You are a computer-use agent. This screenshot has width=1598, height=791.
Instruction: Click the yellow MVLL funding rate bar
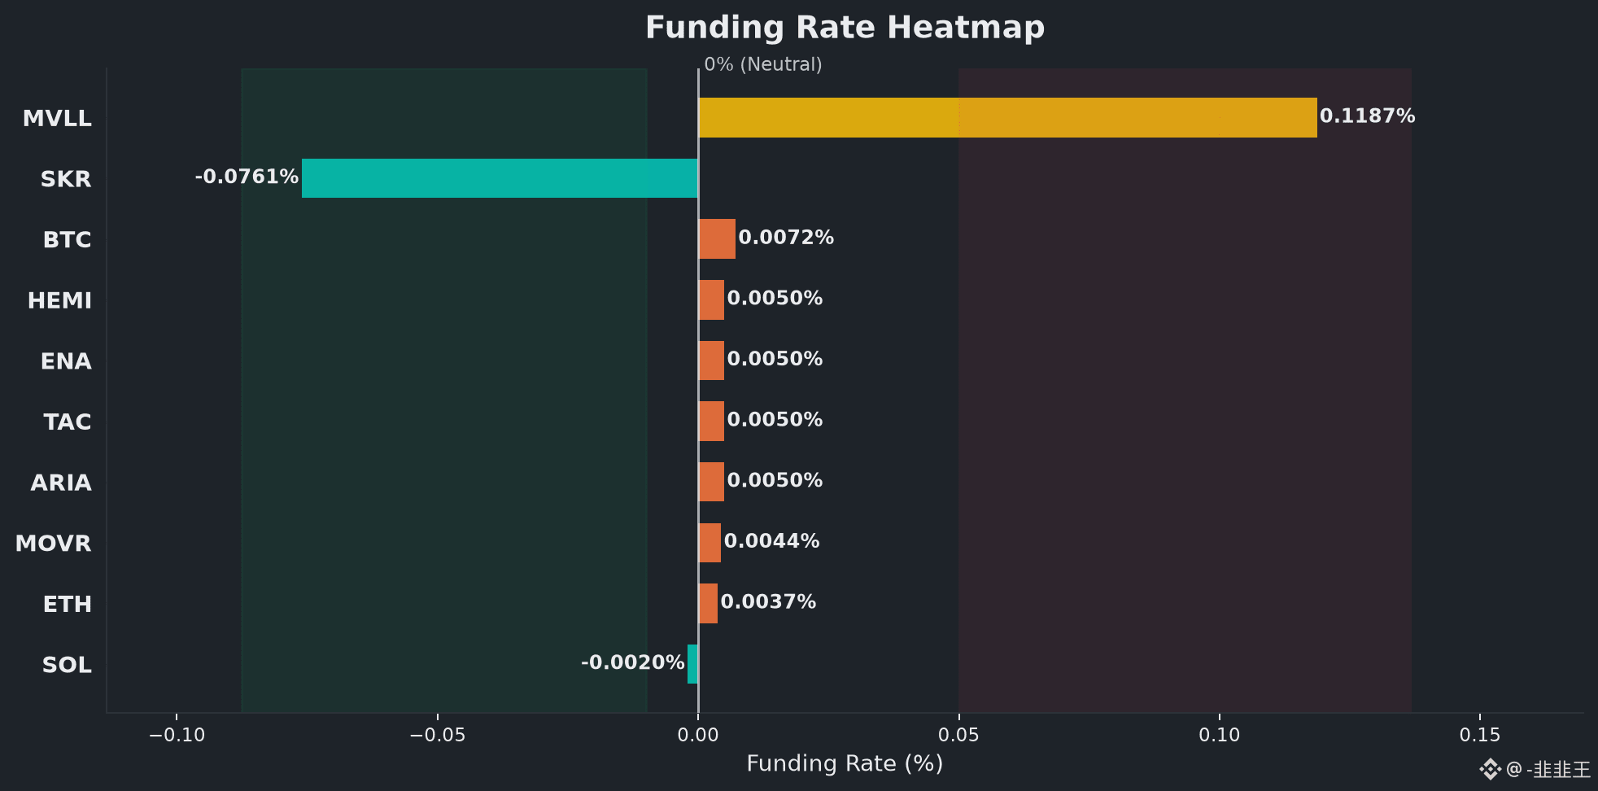click(x=1007, y=117)
